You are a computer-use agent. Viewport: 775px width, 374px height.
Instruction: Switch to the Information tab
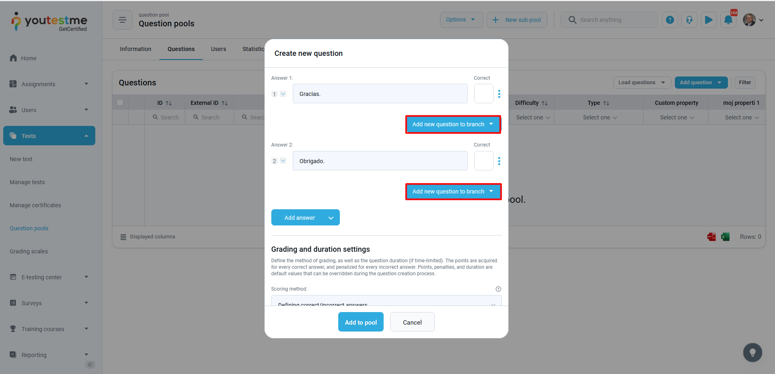point(135,49)
